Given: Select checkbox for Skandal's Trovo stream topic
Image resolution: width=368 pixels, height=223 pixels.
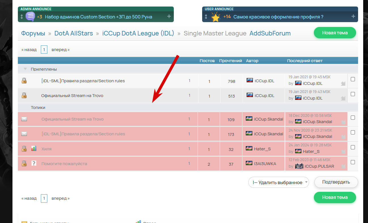Looking at the screenshot, I should click(353, 117).
